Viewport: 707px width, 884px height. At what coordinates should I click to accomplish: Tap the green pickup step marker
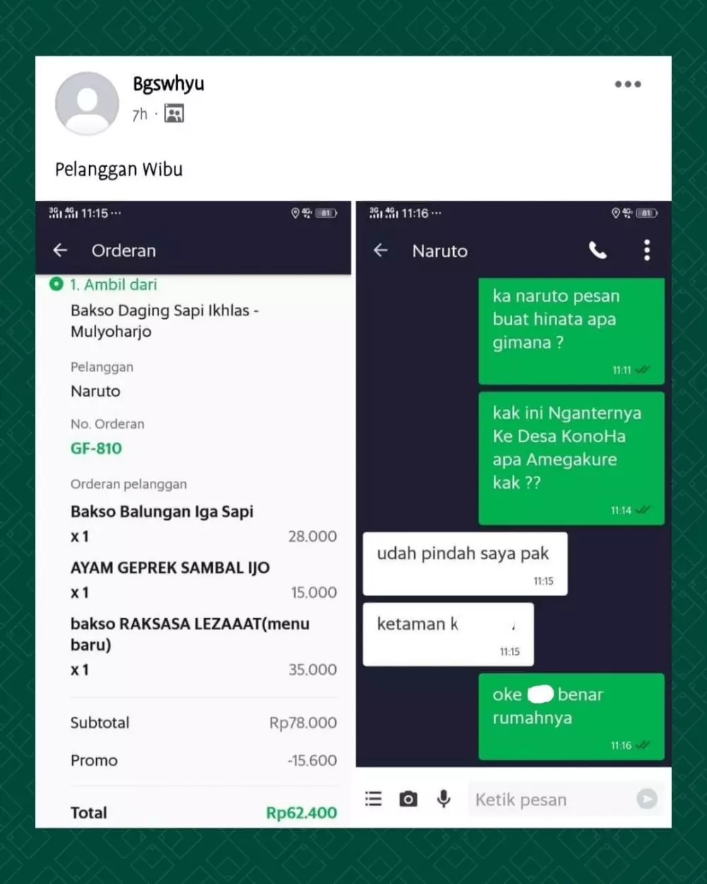pyautogui.click(x=56, y=284)
